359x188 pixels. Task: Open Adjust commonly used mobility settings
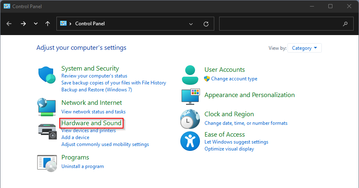point(105,144)
